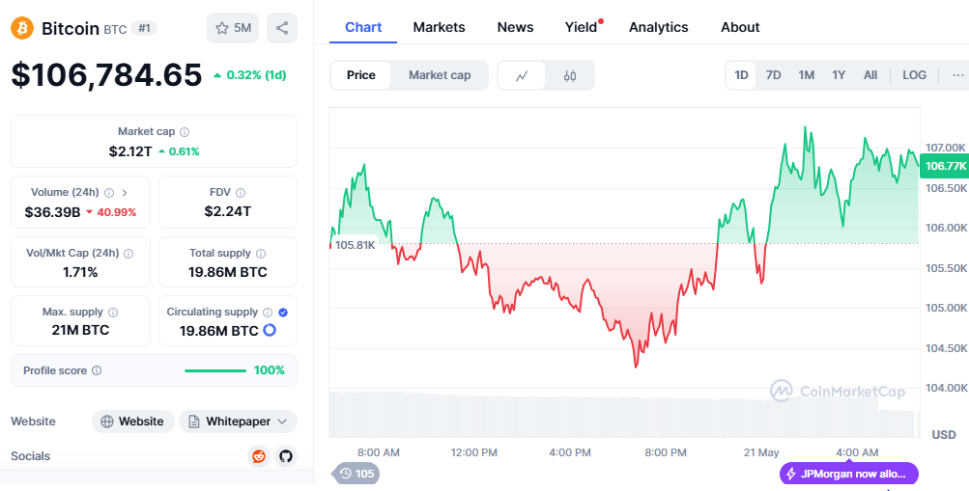Open the Yield tab
Screen dimensions: 969x491
click(x=582, y=27)
